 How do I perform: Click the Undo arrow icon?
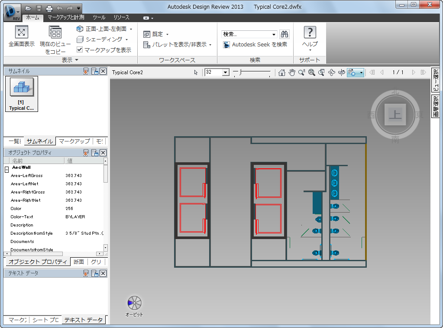[x=59, y=8]
